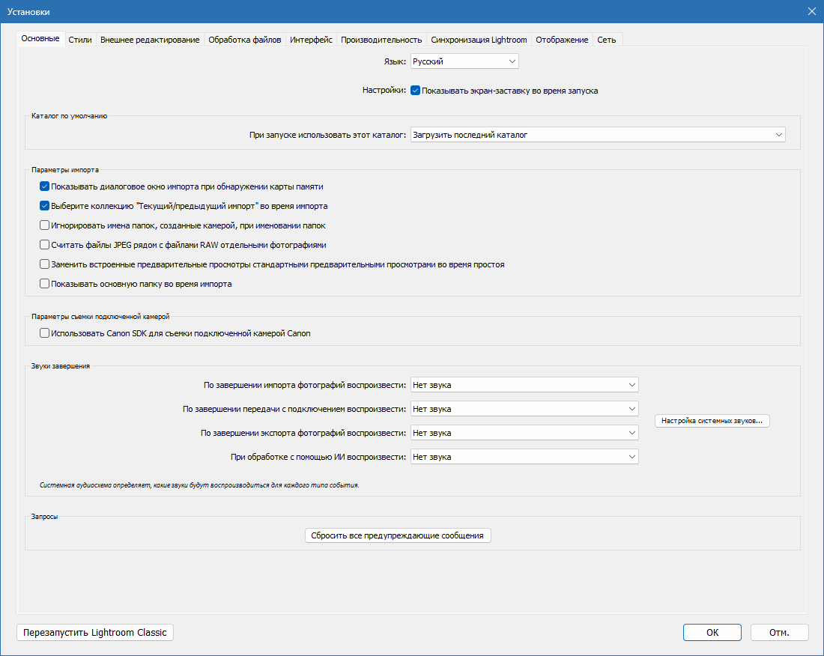Open the Стили tab

point(80,40)
